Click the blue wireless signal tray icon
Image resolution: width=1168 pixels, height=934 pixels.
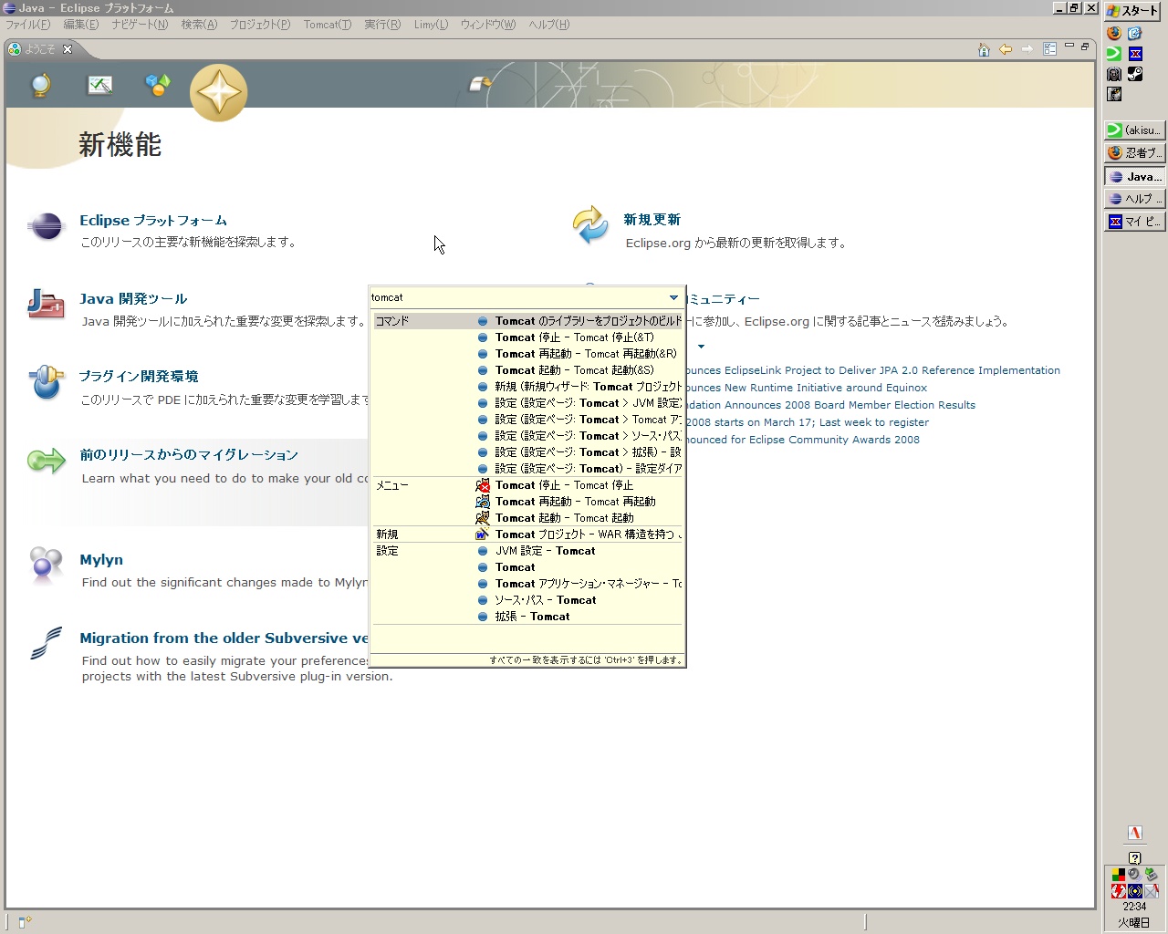pos(1135,891)
